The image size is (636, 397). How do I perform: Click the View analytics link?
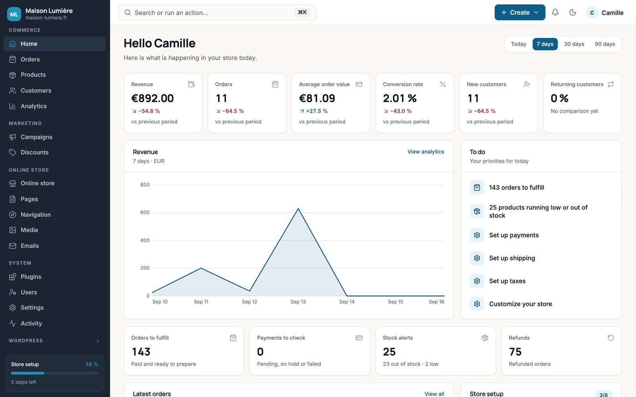pyautogui.click(x=426, y=152)
